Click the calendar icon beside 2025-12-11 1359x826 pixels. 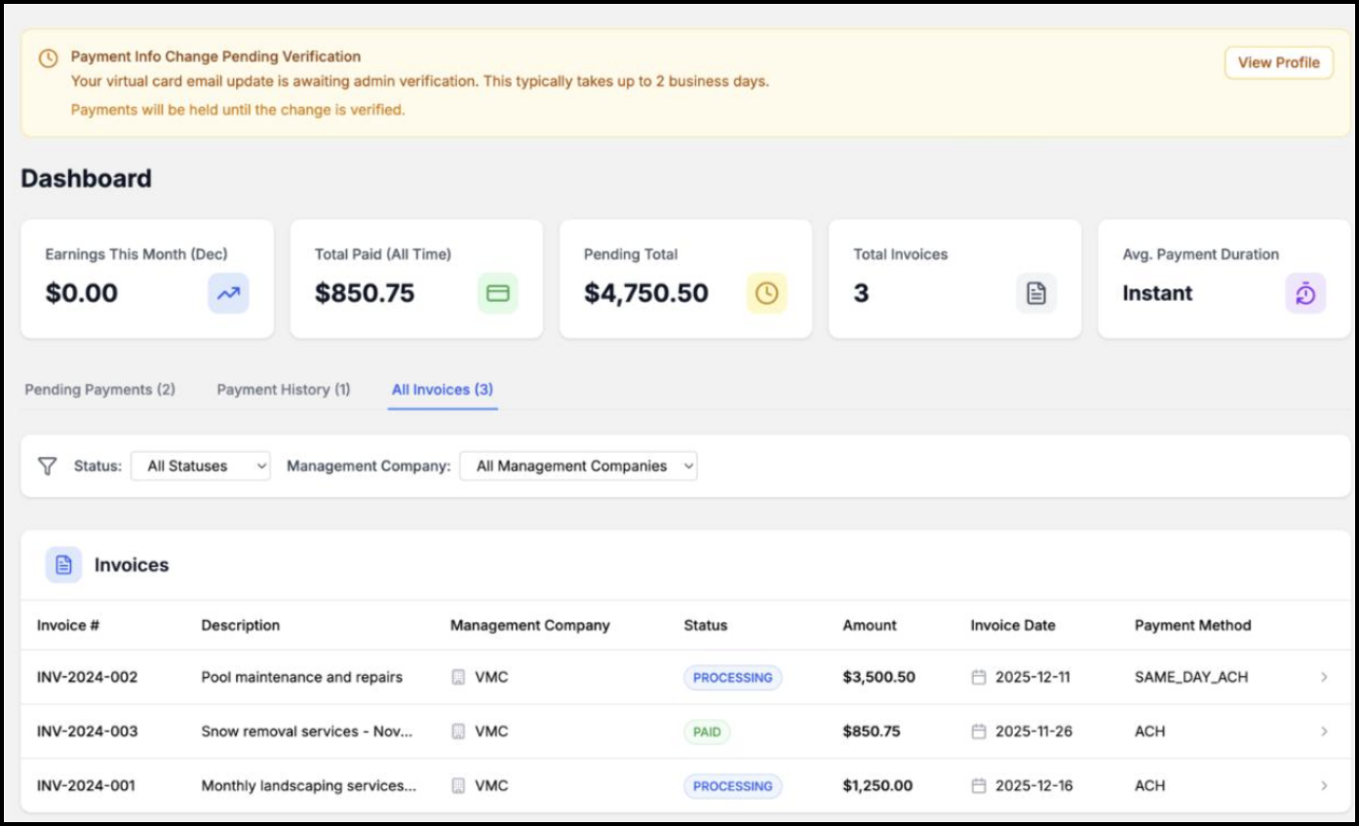pyautogui.click(x=979, y=677)
